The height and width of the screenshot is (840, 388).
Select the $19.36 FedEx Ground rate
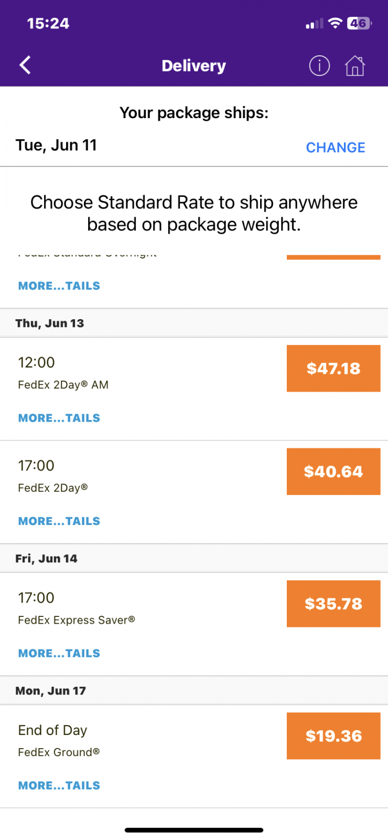[333, 736]
